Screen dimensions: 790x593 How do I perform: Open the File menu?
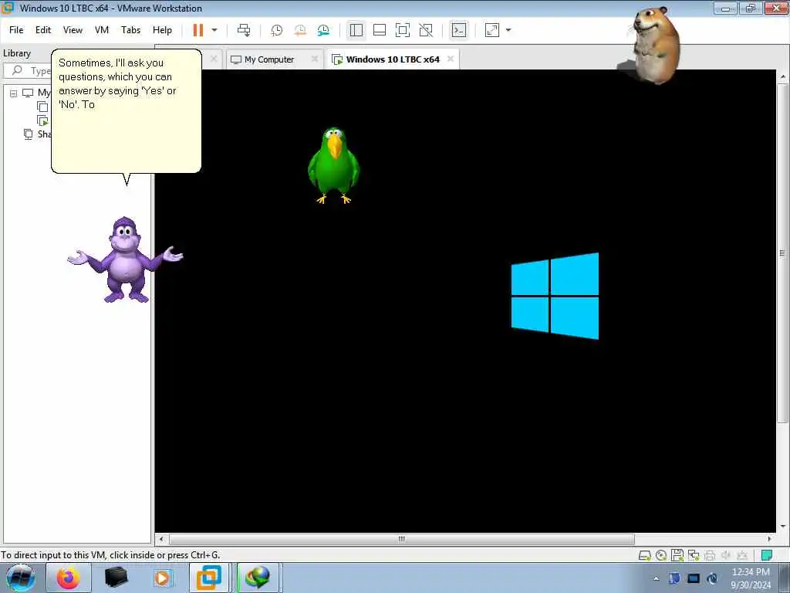point(16,30)
